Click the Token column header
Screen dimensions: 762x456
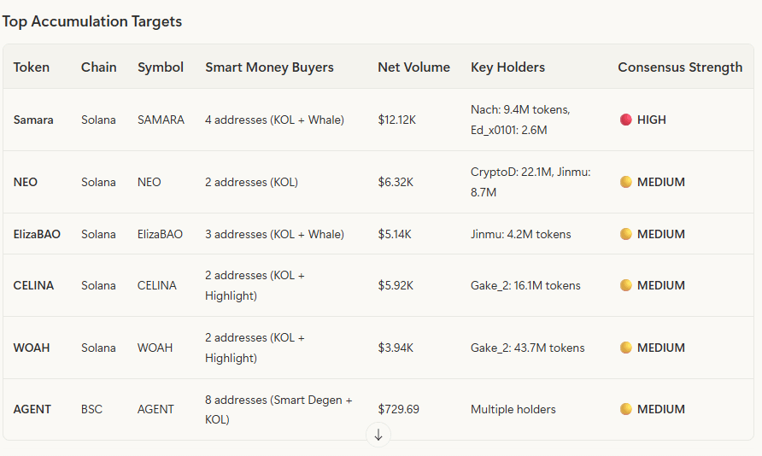point(32,67)
